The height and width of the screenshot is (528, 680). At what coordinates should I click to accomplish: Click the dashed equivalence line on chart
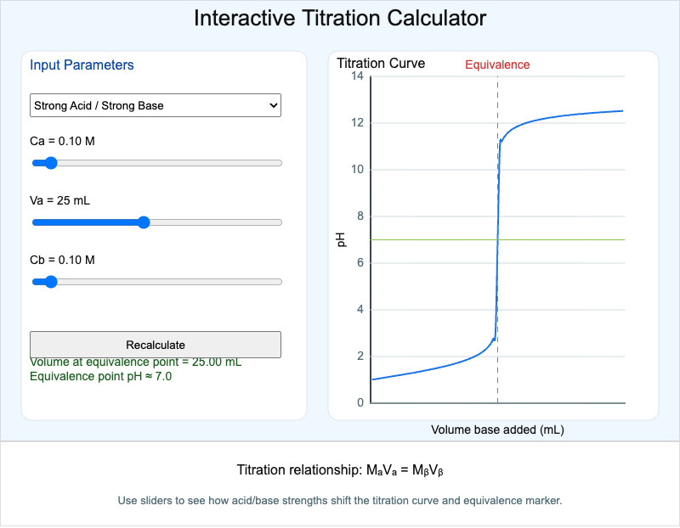(x=497, y=255)
